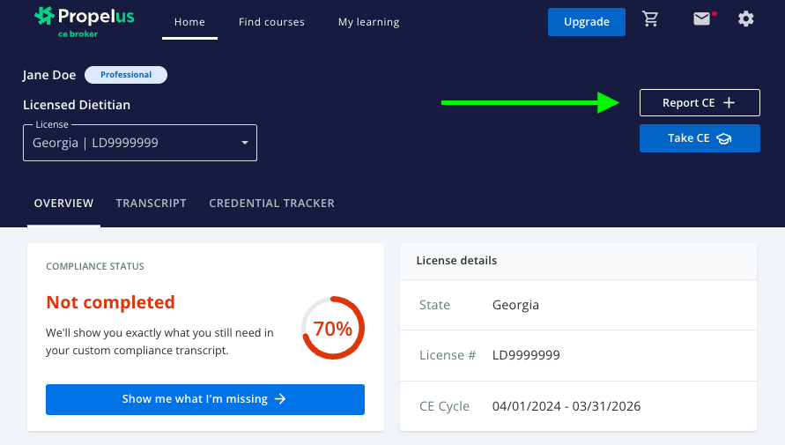785x445 pixels.
Task: Click the plus icon on Report CE
Action: click(729, 103)
